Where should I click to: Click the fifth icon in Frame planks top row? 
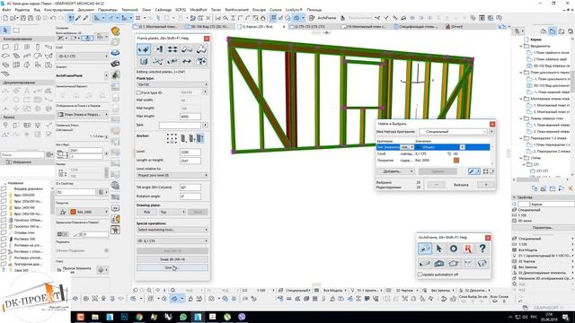(x=201, y=49)
